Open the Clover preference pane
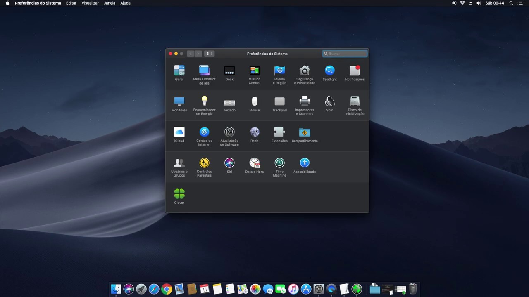The width and height of the screenshot is (529, 297). pos(179,196)
